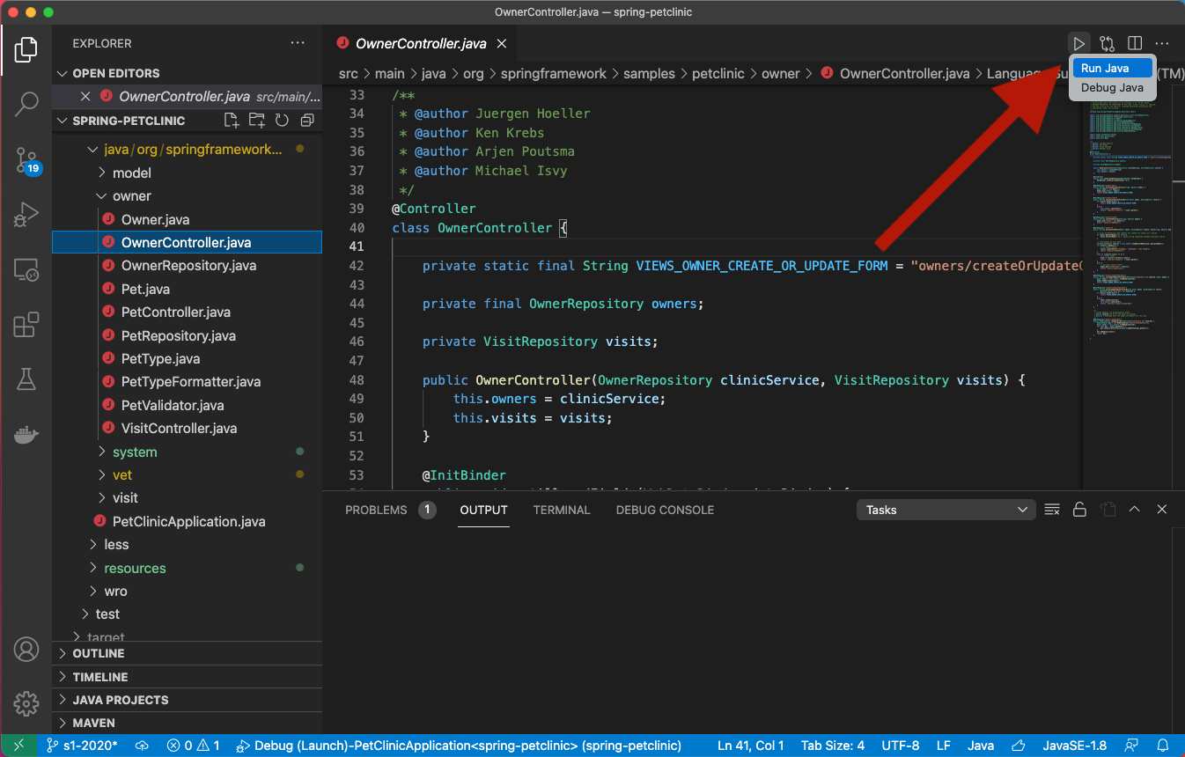Open the Remote Explorer view
The height and width of the screenshot is (757, 1185).
[x=26, y=269]
